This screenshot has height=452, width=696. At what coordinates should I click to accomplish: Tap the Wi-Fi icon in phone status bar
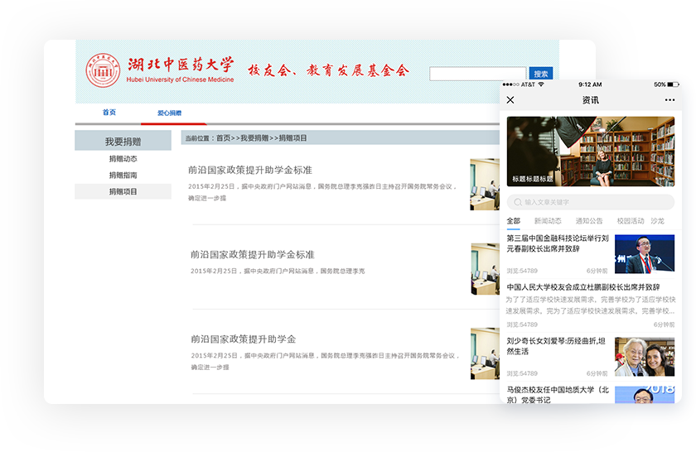541,84
